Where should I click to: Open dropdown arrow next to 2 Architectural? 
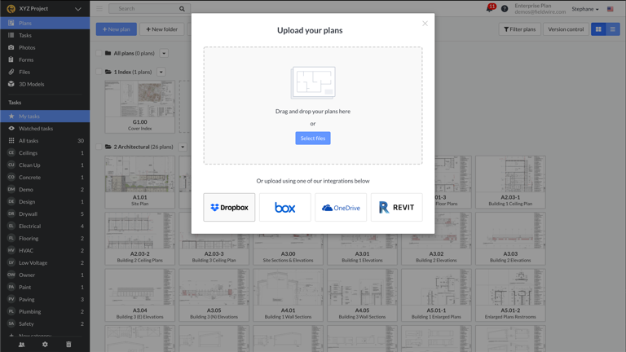pyautogui.click(x=183, y=147)
